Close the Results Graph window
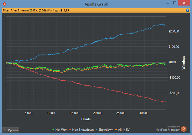192x135 pixels. (x=184, y=3)
